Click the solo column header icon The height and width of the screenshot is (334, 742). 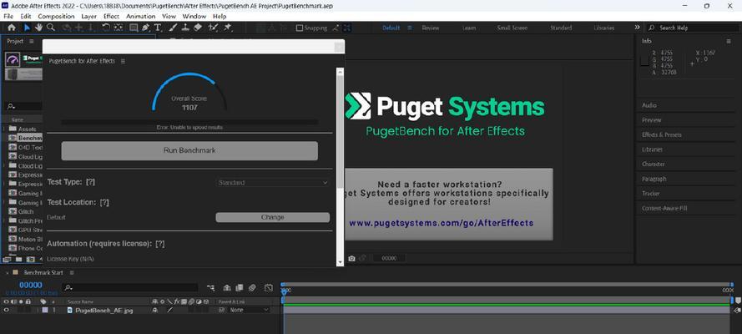coord(21,301)
